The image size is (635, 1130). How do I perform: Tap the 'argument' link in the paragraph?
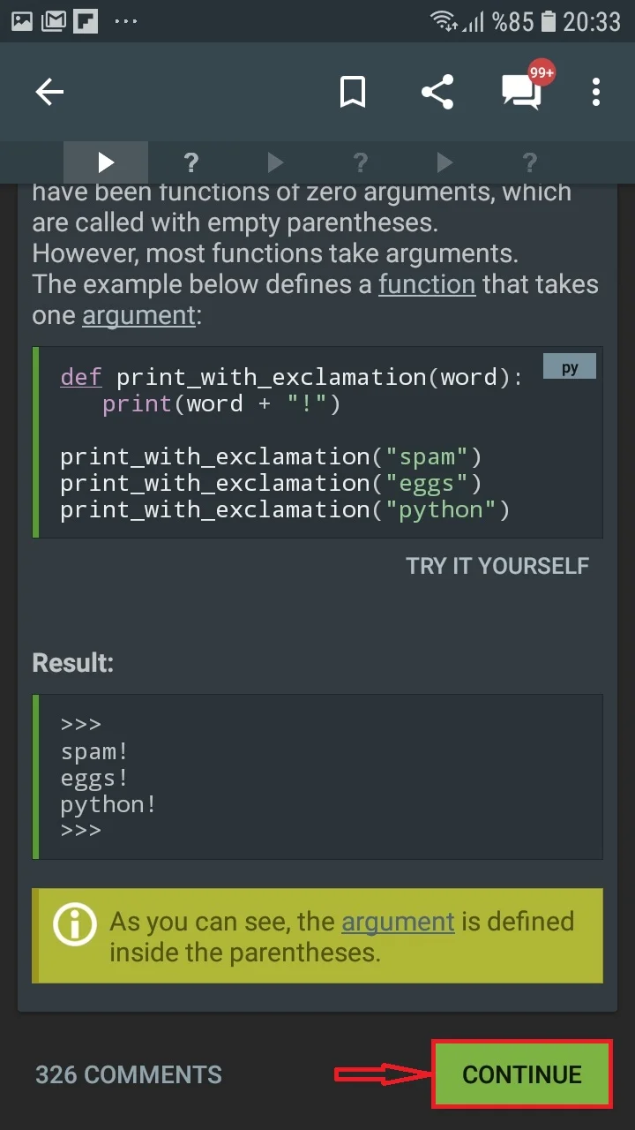138,315
